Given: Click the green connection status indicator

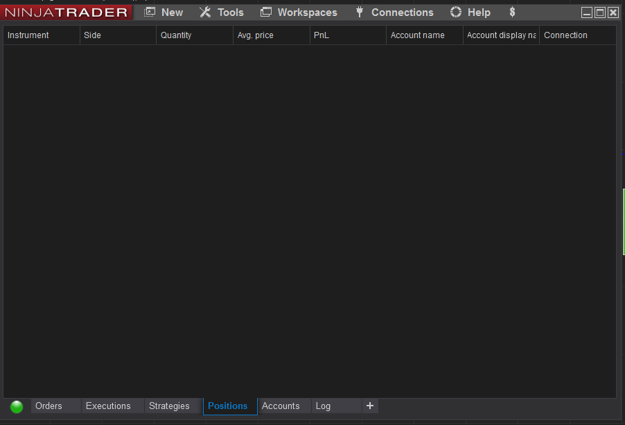Looking at the screenshot, I should click(x=17, y=407).
